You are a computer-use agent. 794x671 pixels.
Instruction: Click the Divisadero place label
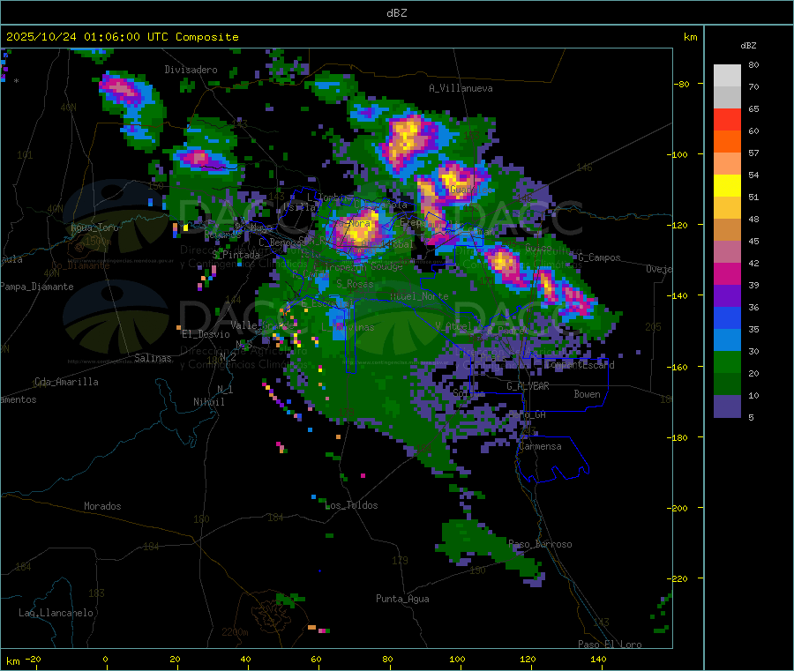[x=191, y=70]
